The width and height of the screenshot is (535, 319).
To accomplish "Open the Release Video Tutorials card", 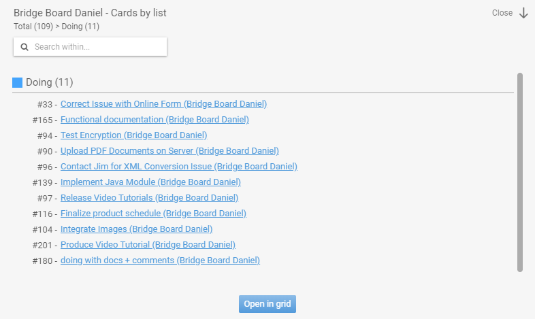I will tap(149, 198).
